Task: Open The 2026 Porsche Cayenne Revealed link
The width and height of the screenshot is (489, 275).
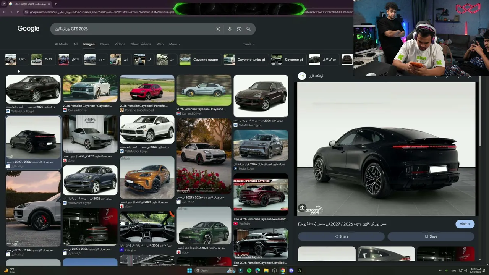Action: click(x=261, y=219)
